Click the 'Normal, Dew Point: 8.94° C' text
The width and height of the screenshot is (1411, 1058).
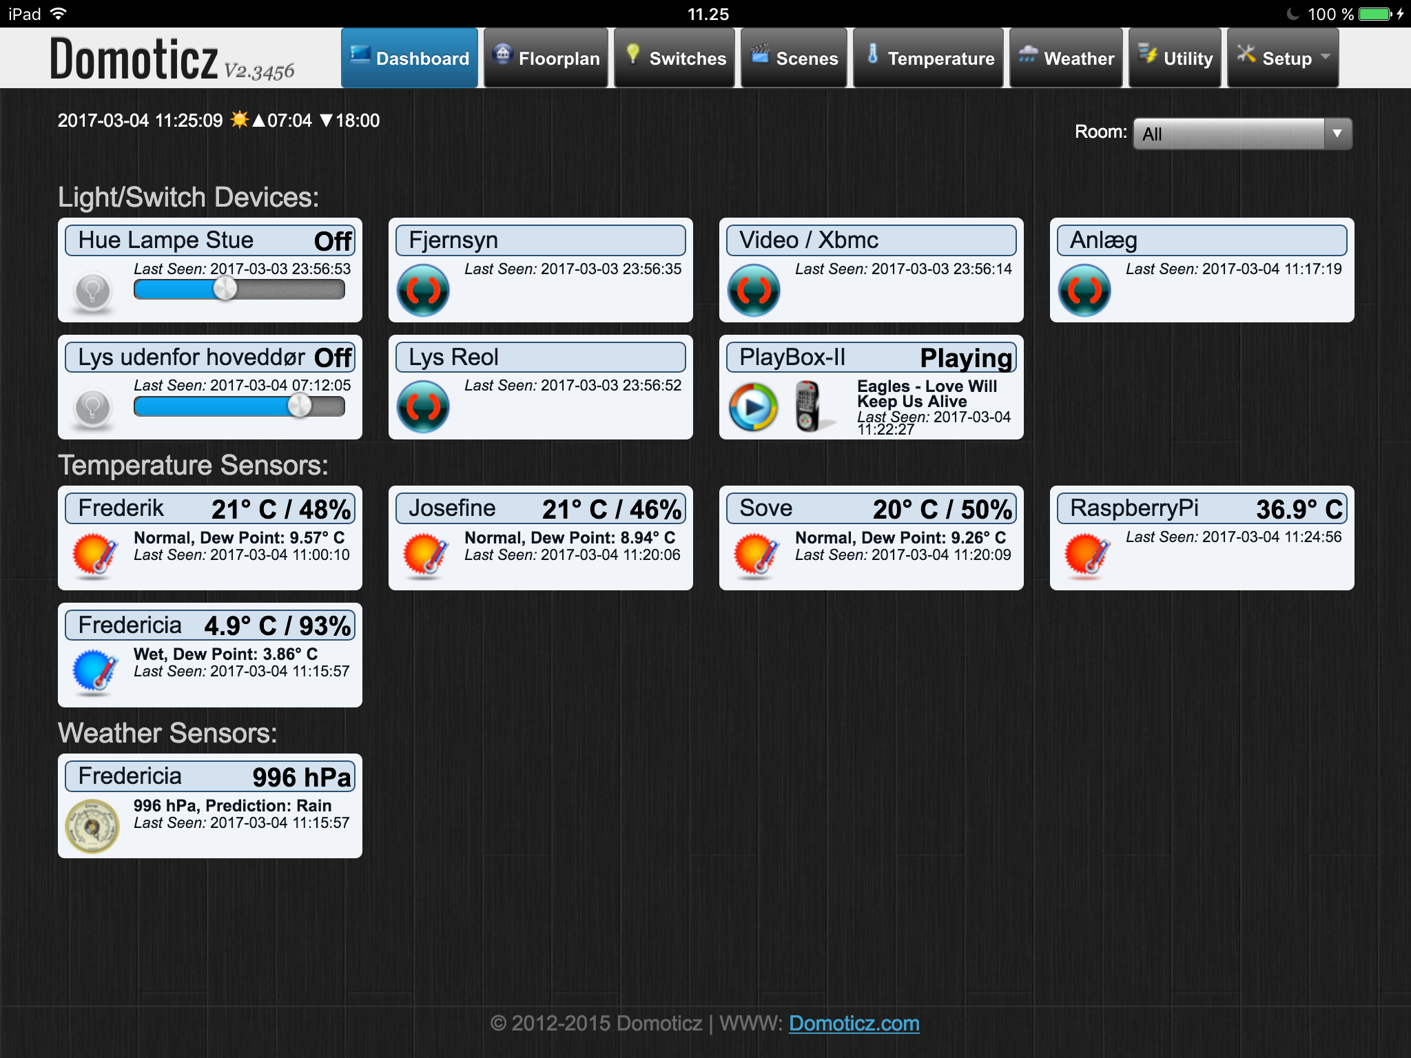tap(570, 537)
